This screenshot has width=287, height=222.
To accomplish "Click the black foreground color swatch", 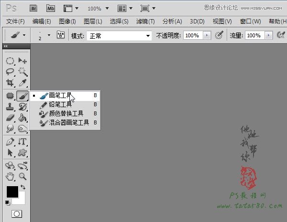I will pyautogui.click(x=11, y=192).
